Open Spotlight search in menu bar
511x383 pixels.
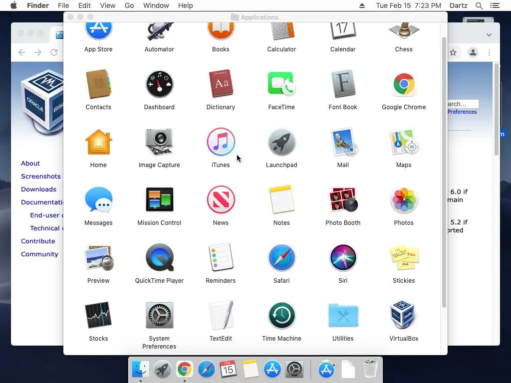[479, 5]
